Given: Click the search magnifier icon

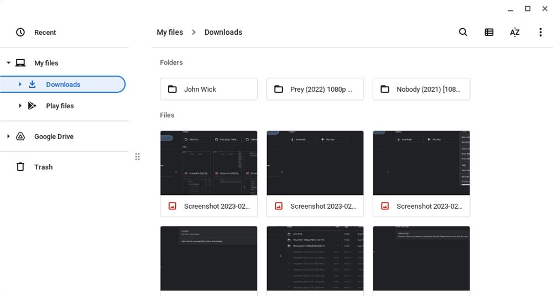Looking at the screenshot, I should pos(463,32).
